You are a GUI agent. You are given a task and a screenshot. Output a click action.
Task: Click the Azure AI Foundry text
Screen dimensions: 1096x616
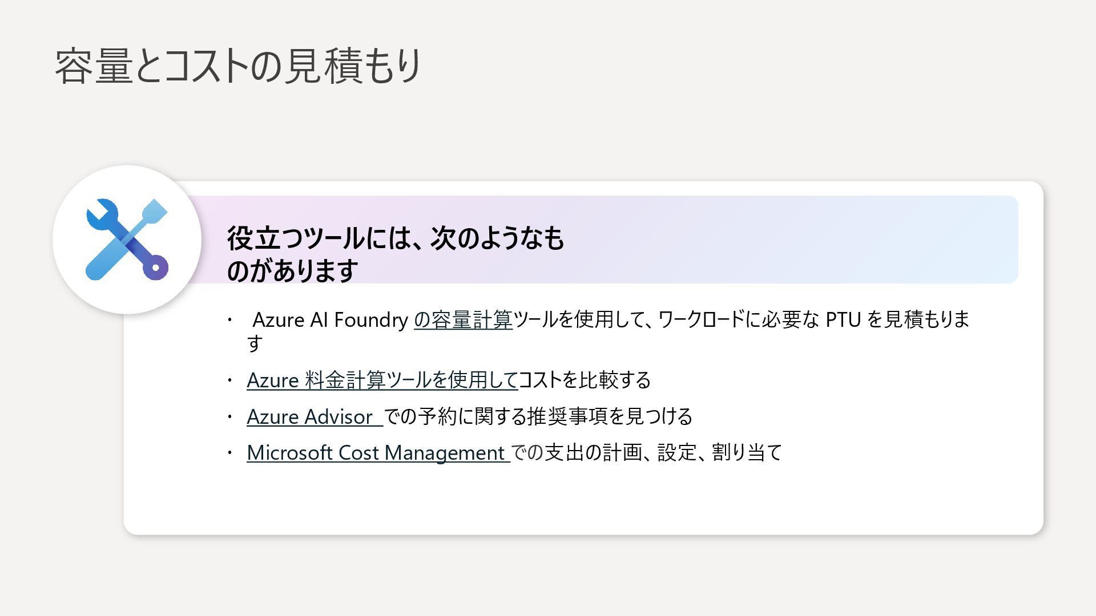(x=330, y=320)
